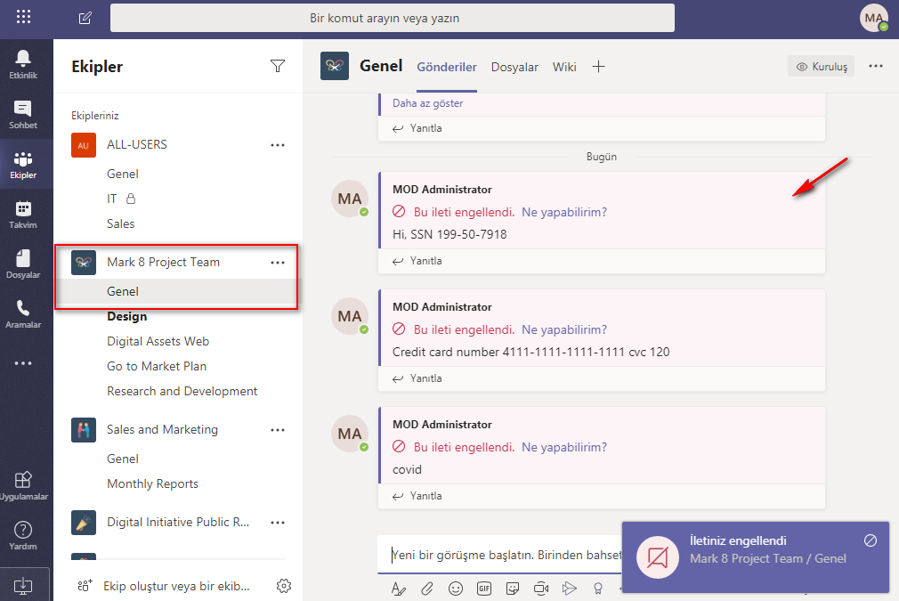The image size is (899, 601).
Task: Open the Aramalar calls section
Action: tap(23, 313)
